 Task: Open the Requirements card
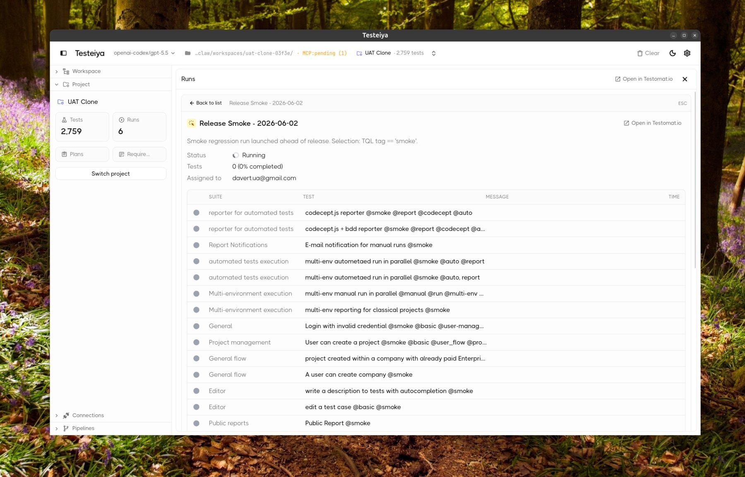tap(139, 154)
